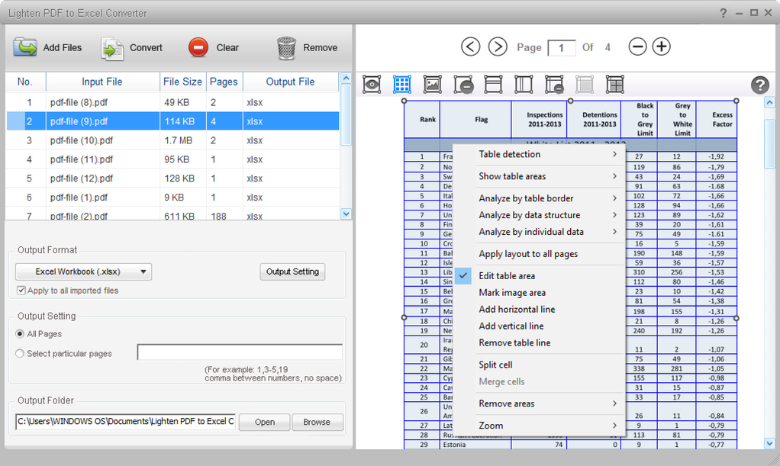
Task: Choose Add vertical line menu item
Action: (540, 326)
